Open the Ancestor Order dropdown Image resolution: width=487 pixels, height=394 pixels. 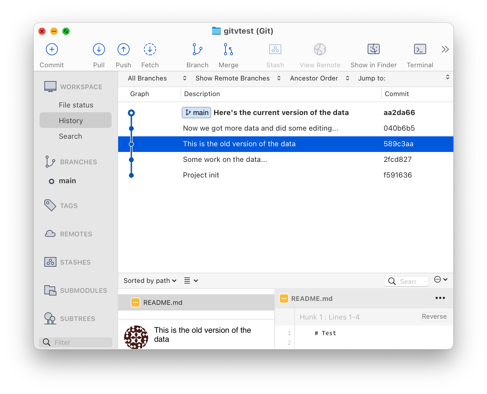pyautogui.click(x=319, y=78)
